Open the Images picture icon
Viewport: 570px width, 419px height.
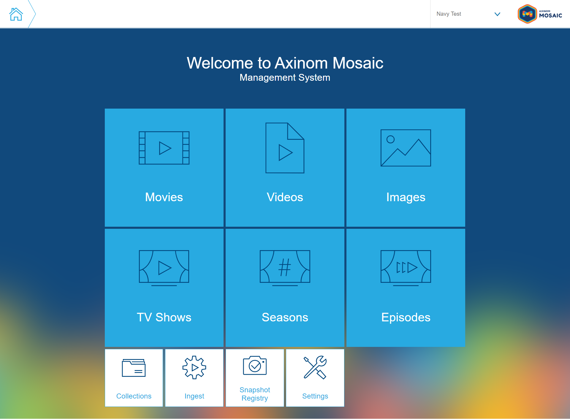pyautogui.click(x=406, y=148)
